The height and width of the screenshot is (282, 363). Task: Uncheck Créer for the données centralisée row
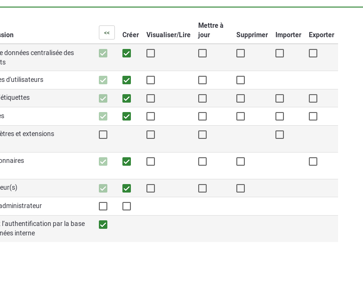(x=127, y=53)
